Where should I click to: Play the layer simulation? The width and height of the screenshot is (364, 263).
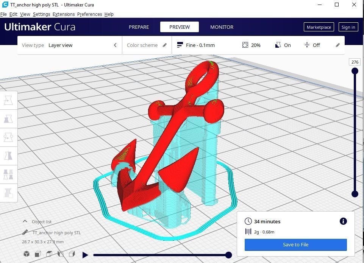[85, 255]
